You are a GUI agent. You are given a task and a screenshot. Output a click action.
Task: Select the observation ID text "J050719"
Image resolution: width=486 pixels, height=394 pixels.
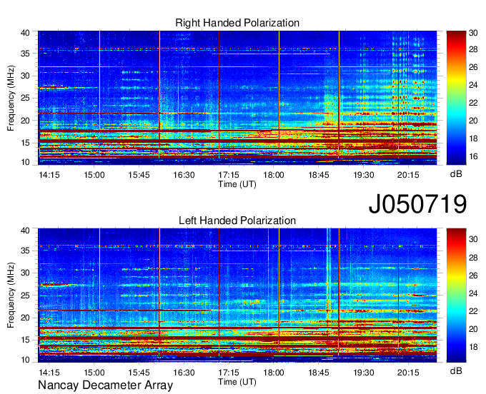tap(417, 203)
